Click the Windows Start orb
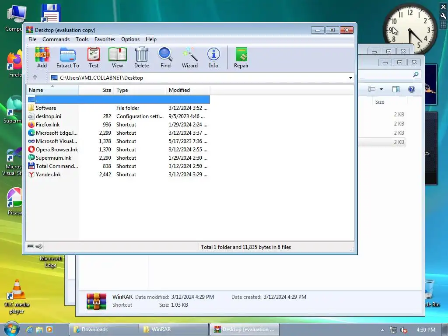The height and width of the screenshot is (336, 448). pos(11,329)
